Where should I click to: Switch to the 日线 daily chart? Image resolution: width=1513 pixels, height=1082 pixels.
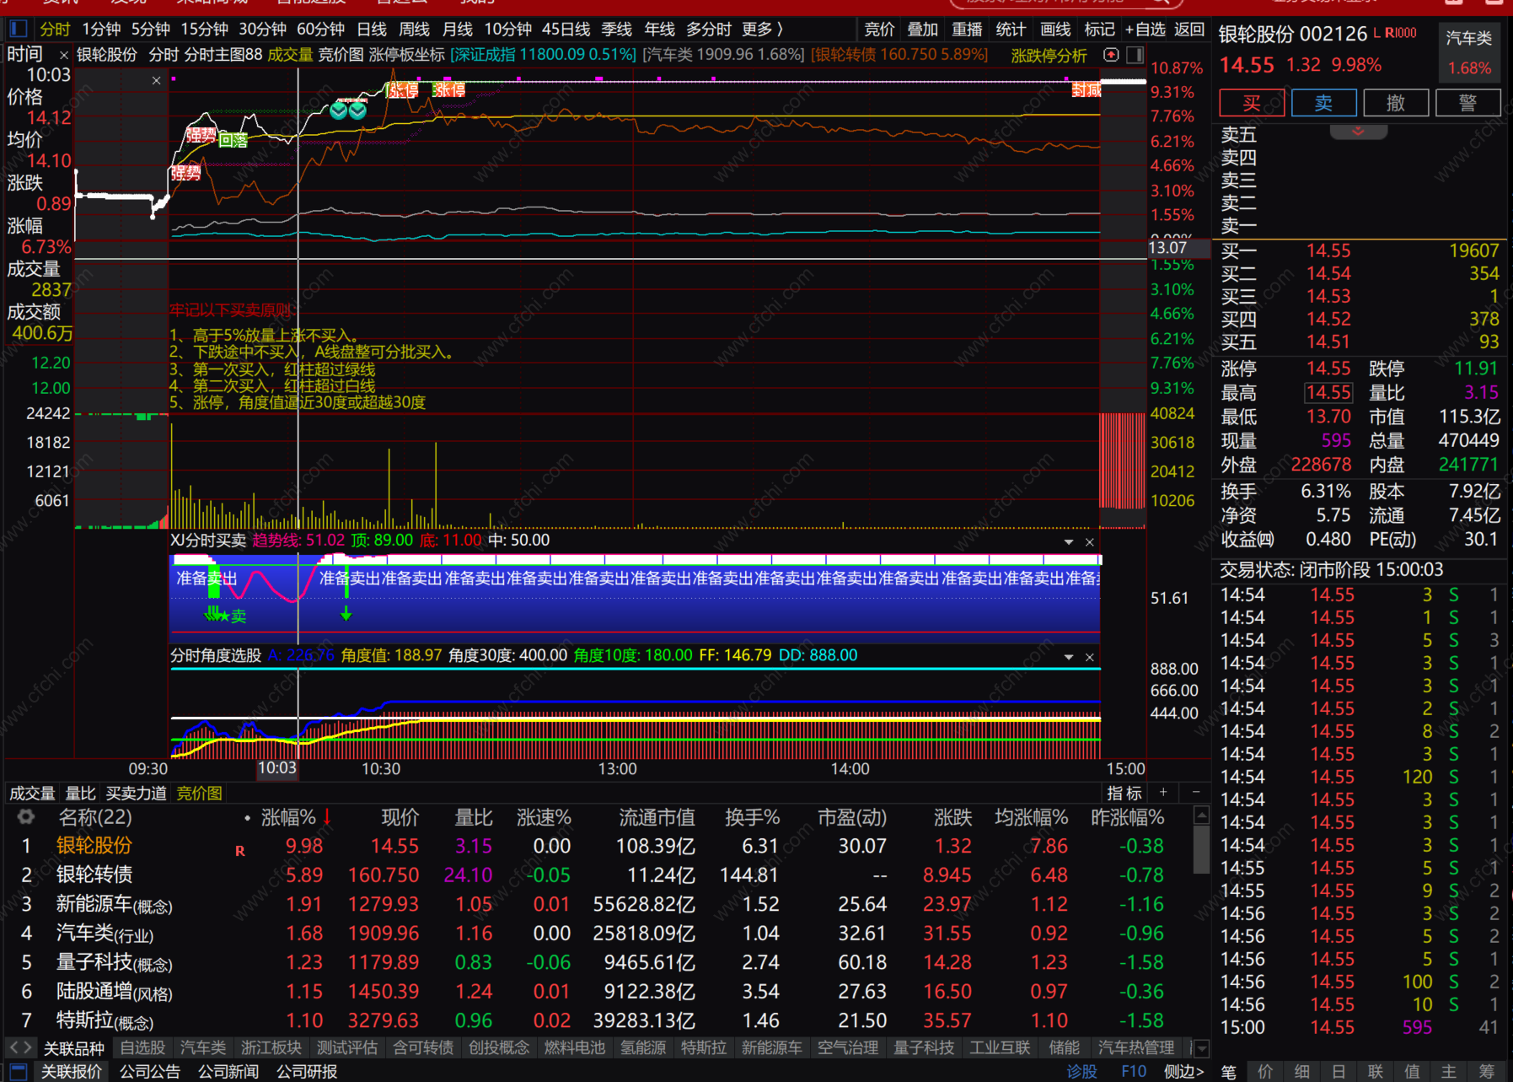372,30
